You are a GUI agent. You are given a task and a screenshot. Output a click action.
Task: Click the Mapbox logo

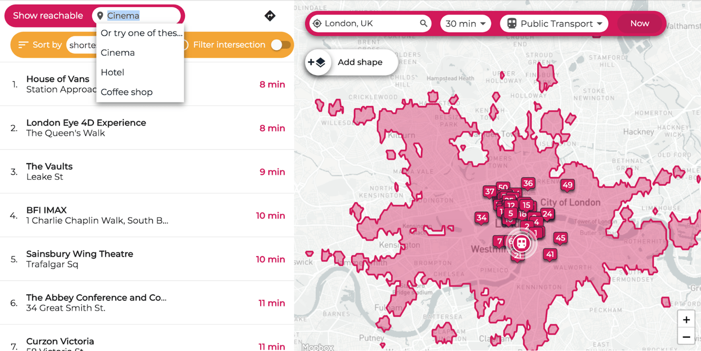coord(318,347)
